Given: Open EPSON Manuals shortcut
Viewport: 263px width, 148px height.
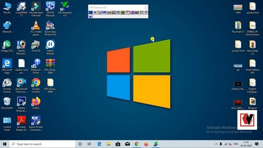Looking at the screenshot, I should 50,9.
